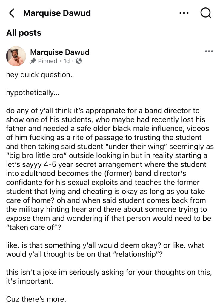The width and height of the screenshot is (220, 305).
Task: Click the globe public-audience icon
Action: click(x=79, y=61)
